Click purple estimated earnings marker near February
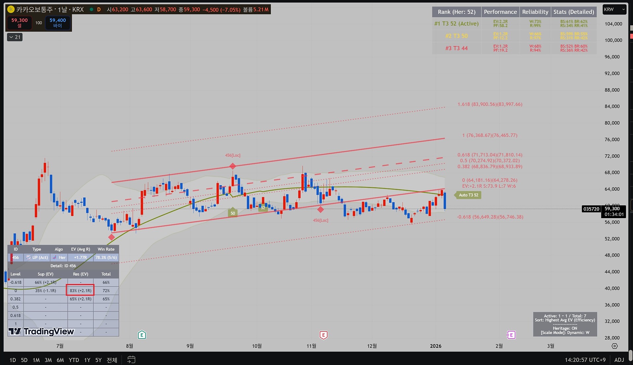633x365 pixels. [x=511, y=335]
